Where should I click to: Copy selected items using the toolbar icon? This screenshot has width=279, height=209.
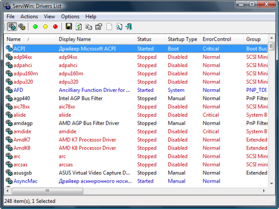click(89, 27)
